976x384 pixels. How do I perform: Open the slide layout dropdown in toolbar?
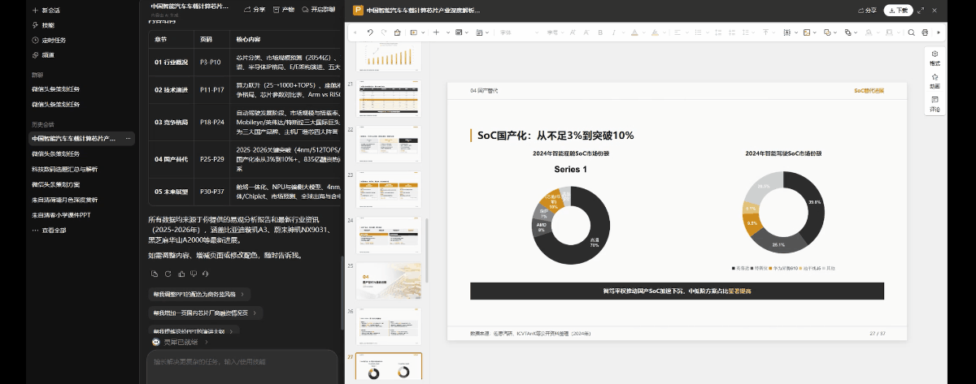(416, 32)
